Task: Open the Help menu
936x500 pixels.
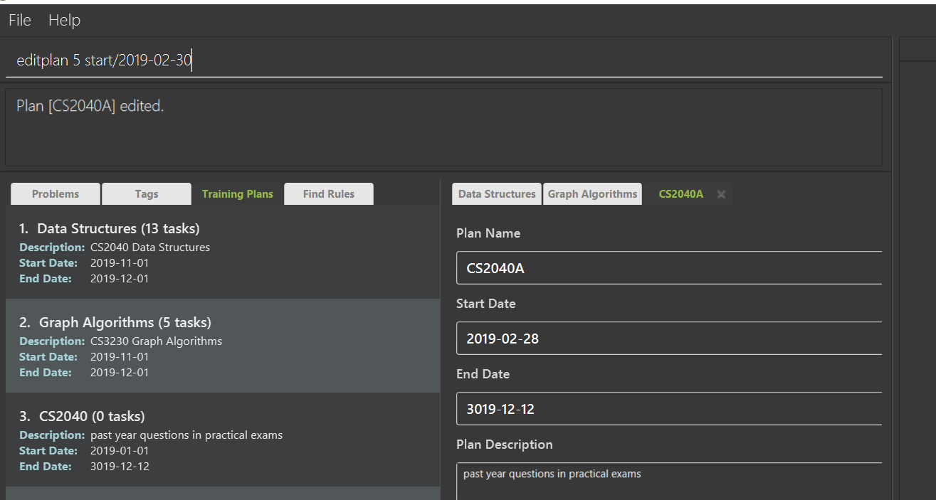Action: click(64, 21)
